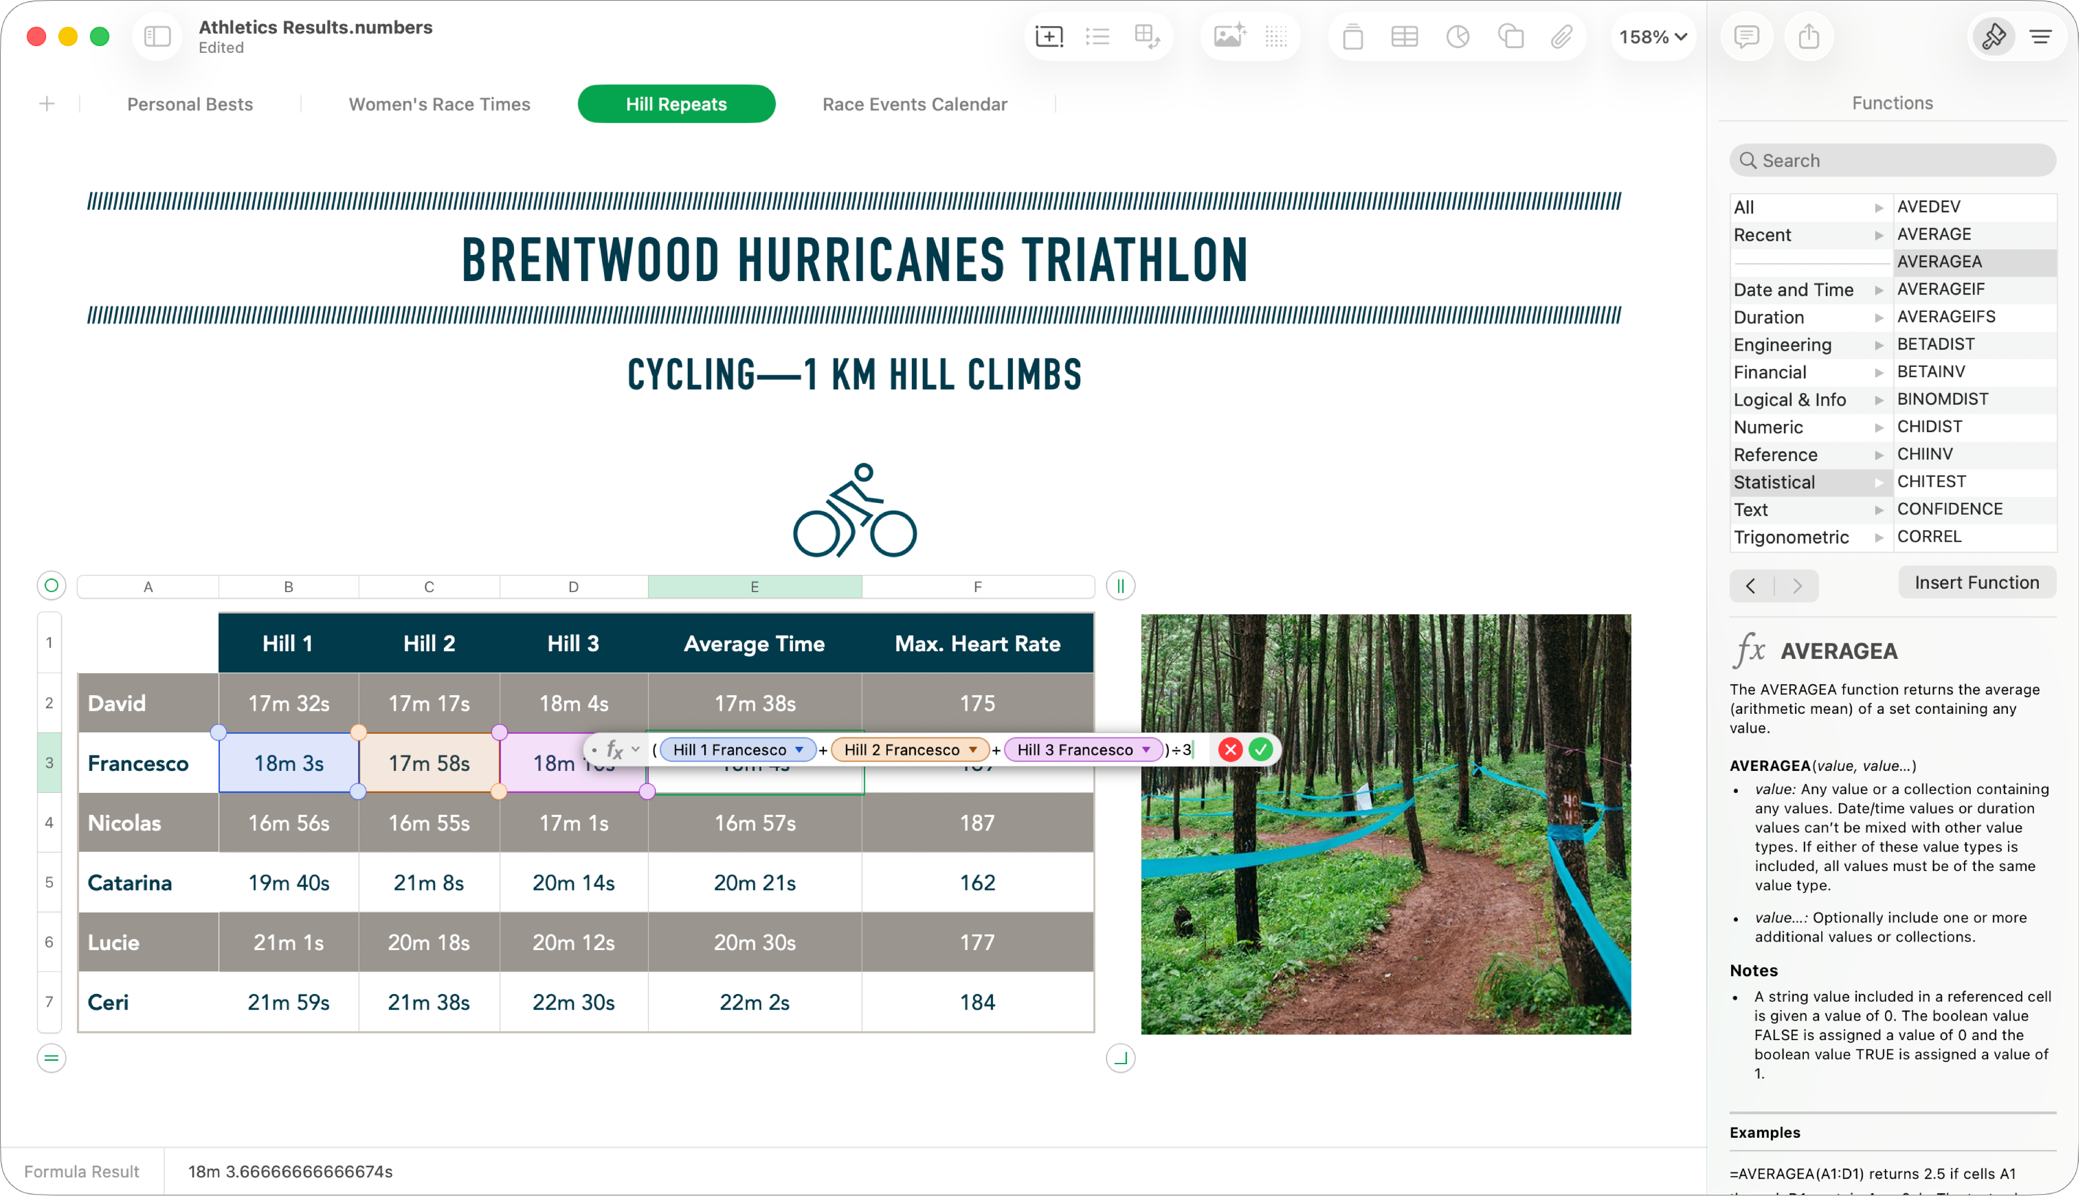Click the Insert Shape icon
2079x1199 pixels.
coord(1510,36)
